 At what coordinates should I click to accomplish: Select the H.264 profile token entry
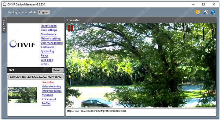[36, 77]
